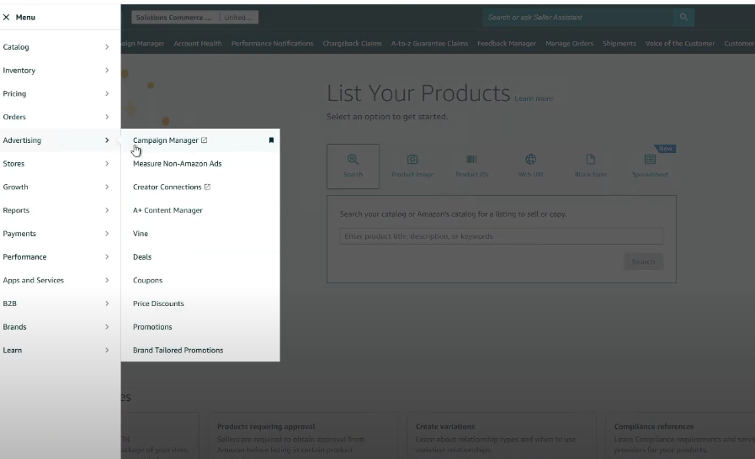Select the Web URL globe icon
Image resolution: width=755 pixels, height=459 pixels.
click(530, 159)
